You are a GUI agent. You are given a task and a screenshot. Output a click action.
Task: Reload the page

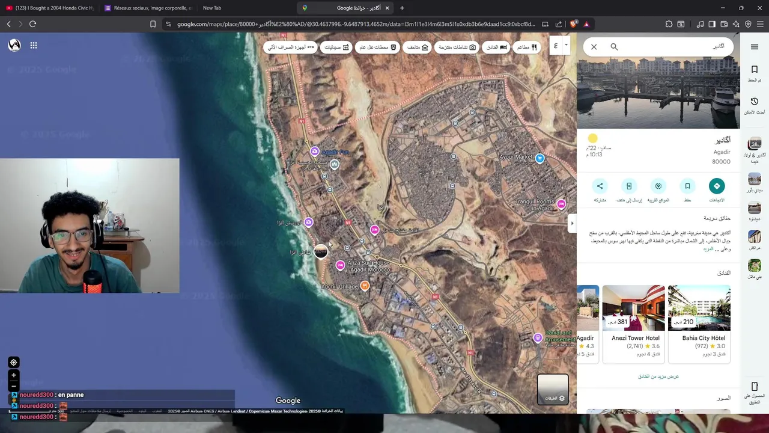tap(32, 24)
